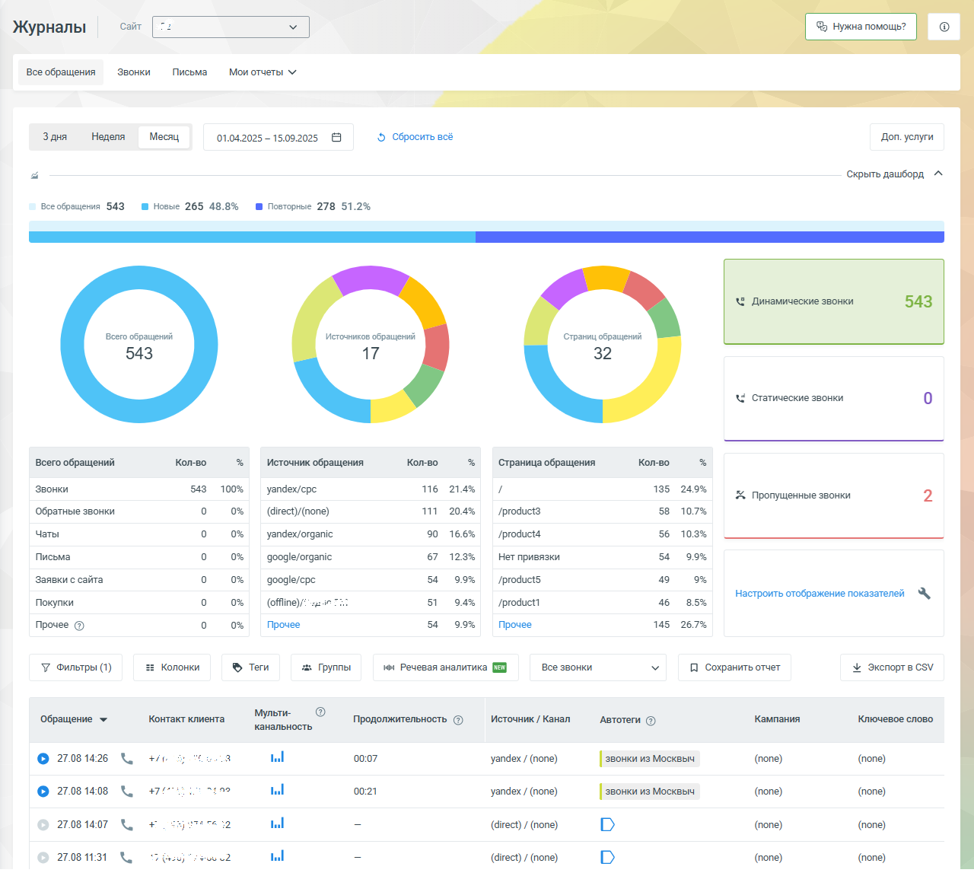Open the Группы button
This screenshot has height=892, width=974.
click(x=326, y=667)
